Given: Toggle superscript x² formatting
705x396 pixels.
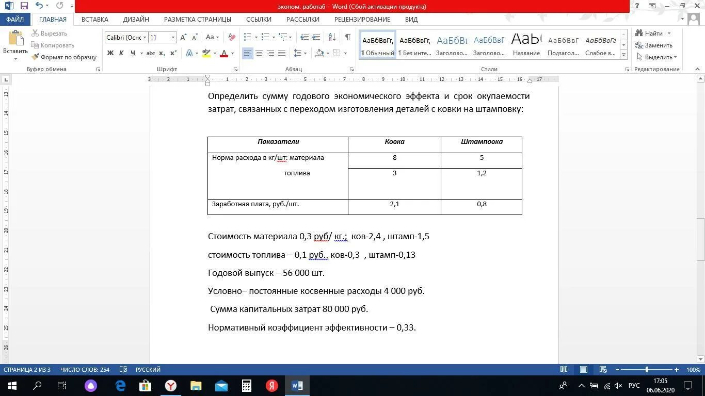Looking at the screenshot, I should 173,53.
